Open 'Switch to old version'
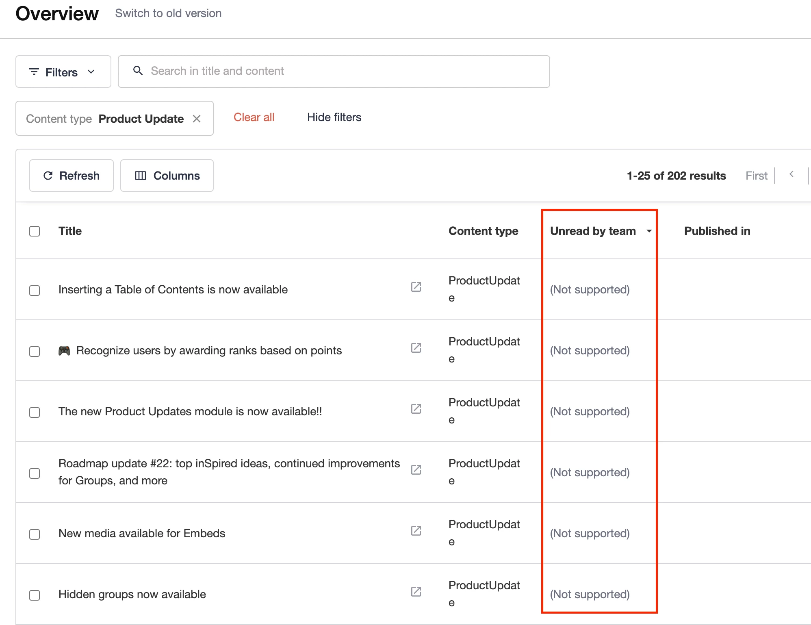811x625 pixels. pyautogui.click(x=168, y=13)
